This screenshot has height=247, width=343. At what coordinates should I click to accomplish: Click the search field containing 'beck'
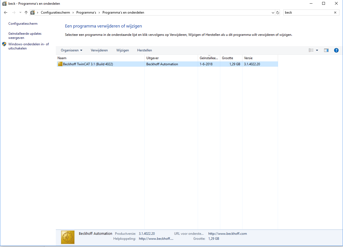tap(308, 13)
